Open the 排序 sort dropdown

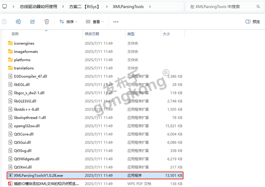coord(67,22)
